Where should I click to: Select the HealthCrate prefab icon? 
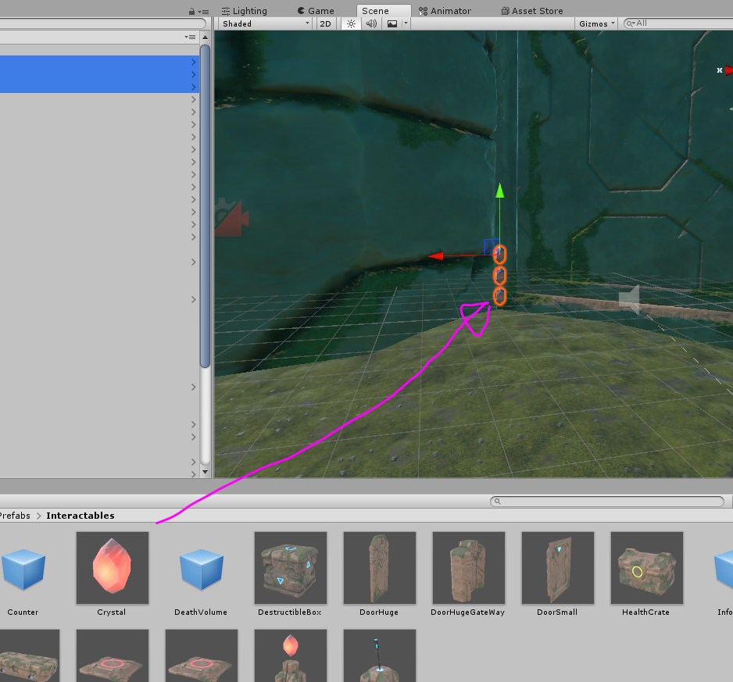[x=646, y=567]
